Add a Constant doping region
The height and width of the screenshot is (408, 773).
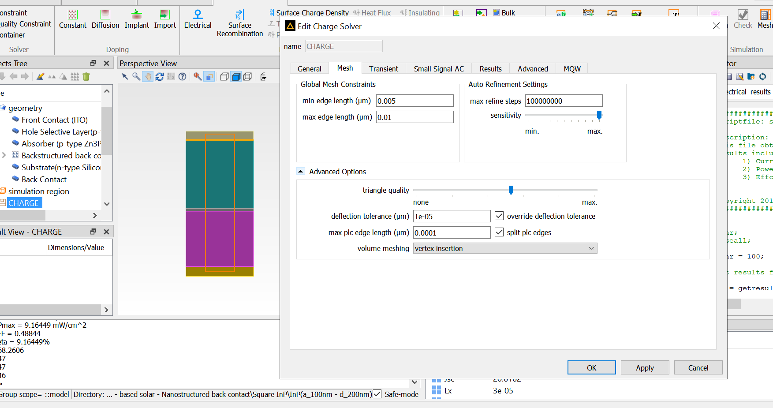tap(73, 19)
